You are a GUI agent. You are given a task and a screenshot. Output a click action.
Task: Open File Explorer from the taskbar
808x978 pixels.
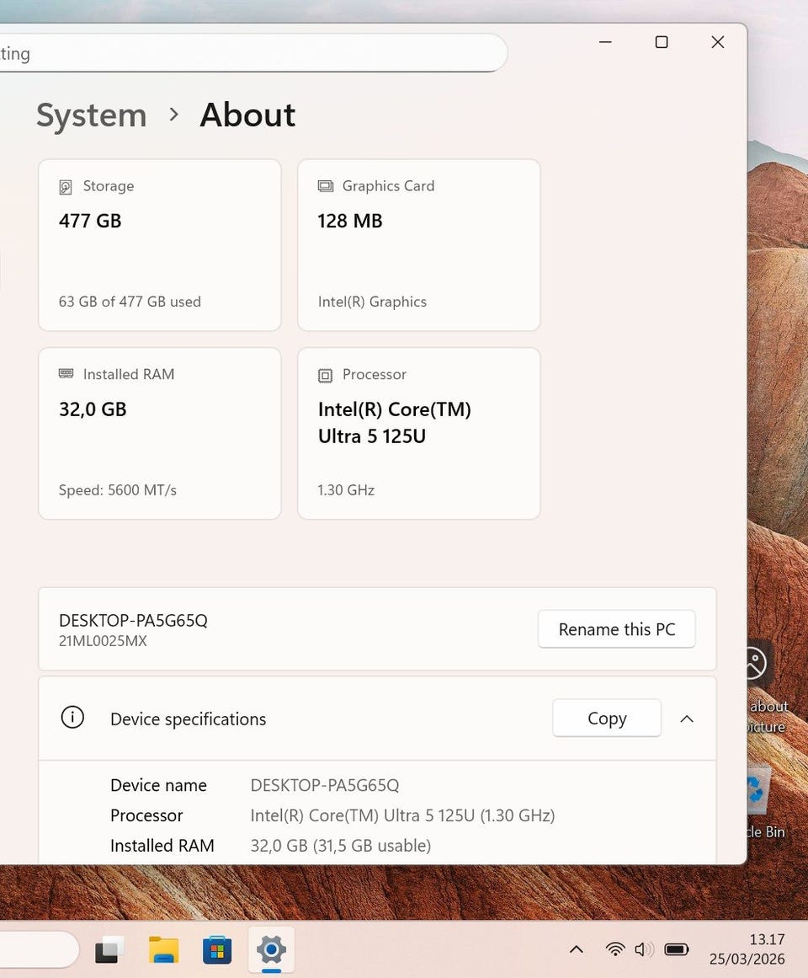tap(163, 950)
